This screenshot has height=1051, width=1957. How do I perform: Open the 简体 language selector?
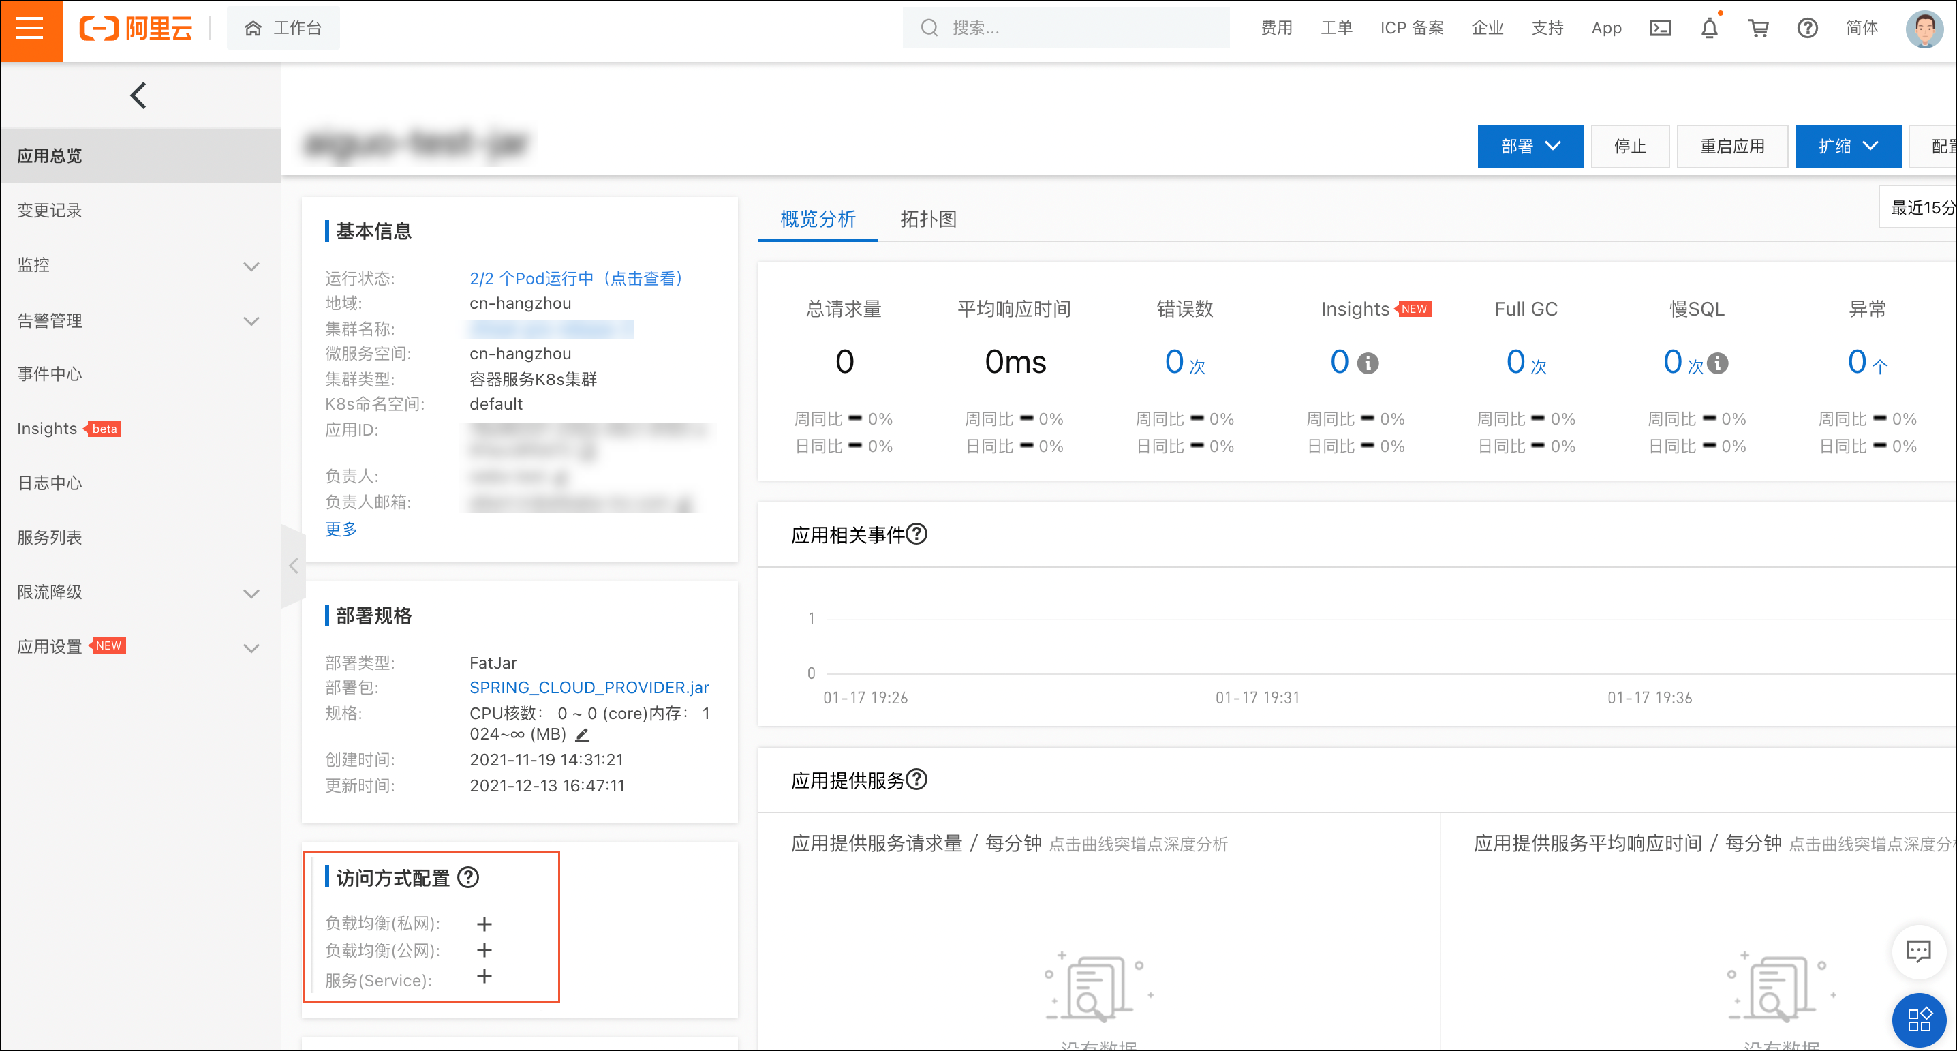click(x=1862, y=28)
